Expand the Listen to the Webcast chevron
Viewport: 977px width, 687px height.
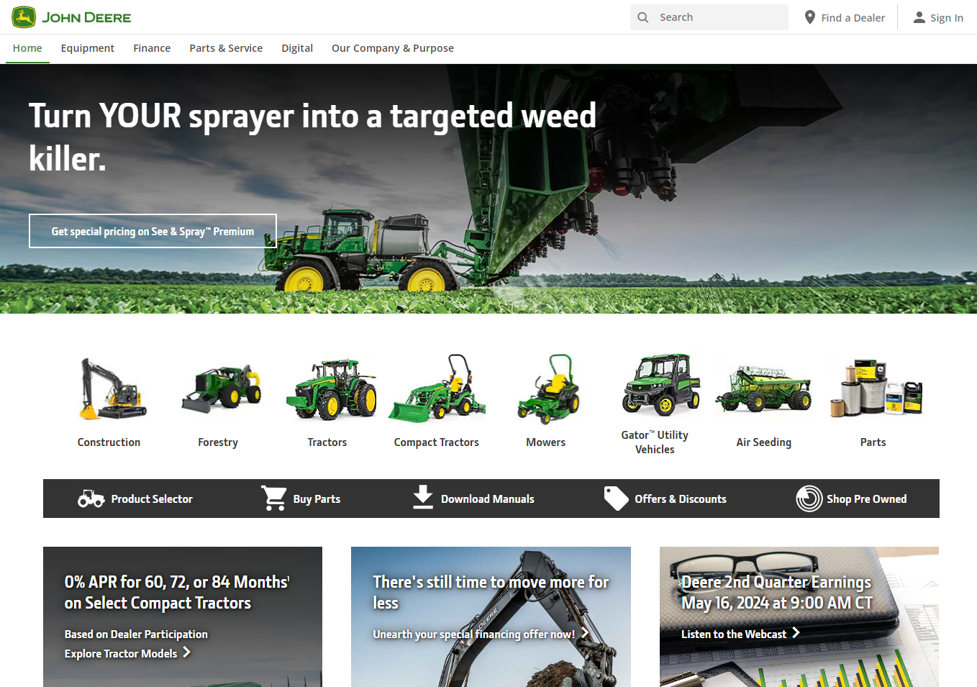[796, 634]
